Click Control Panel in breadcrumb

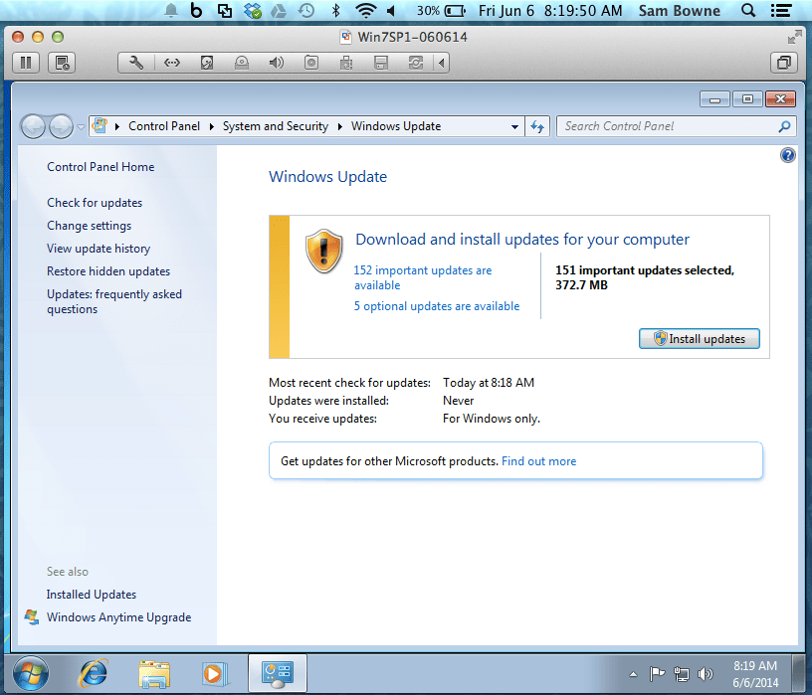[164, 126]
